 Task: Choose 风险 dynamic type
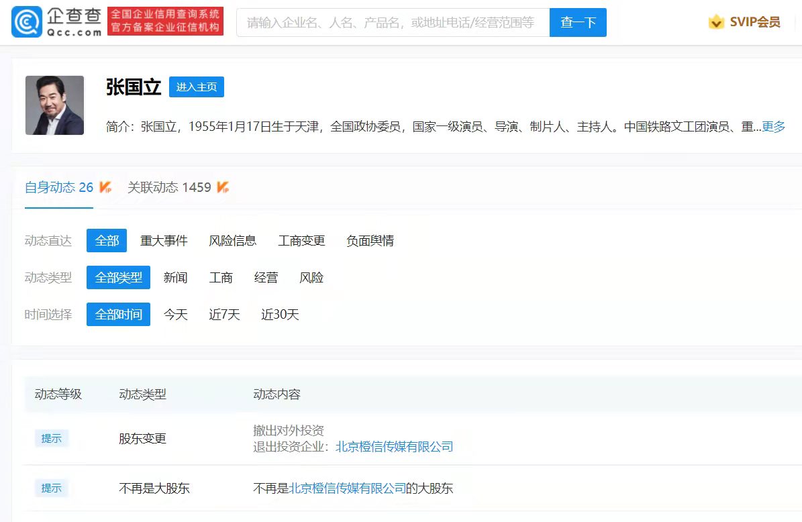(x=311, y=278)
